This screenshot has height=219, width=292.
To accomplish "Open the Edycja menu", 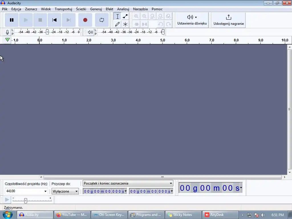I will (16, 9).
